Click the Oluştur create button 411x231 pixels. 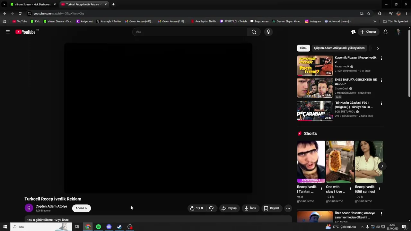pos(368,32)
